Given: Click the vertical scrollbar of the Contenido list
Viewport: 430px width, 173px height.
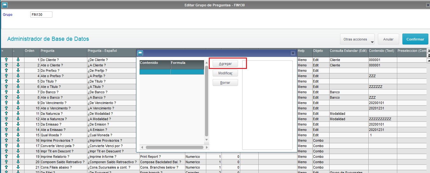Looking at the screenshot, I should pyautogui.click(x=207, y=101).
